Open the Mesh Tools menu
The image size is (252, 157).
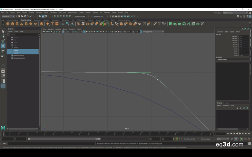(62, 12)
